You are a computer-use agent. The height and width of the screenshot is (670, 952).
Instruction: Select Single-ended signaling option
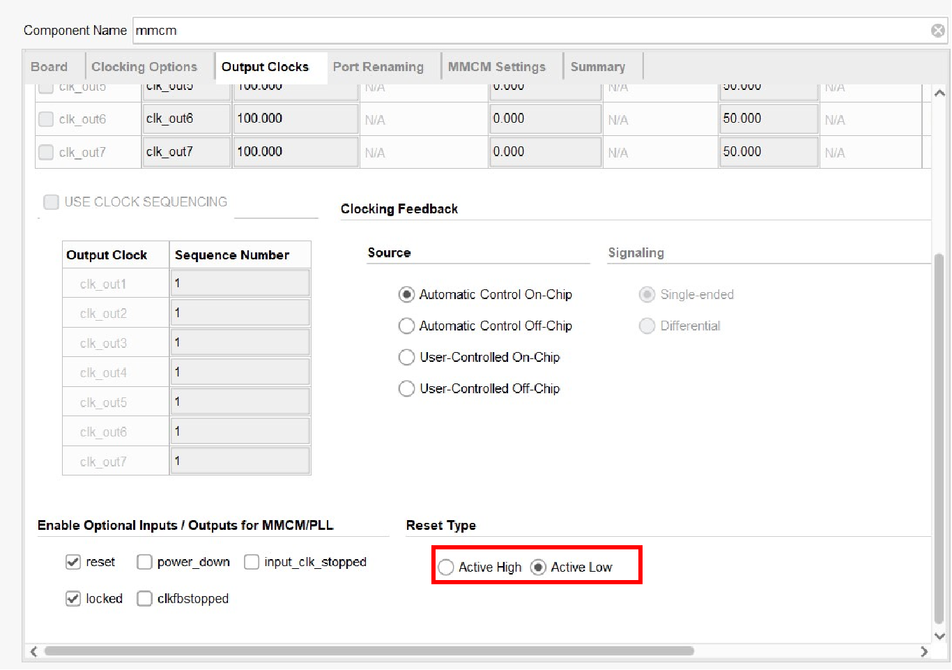pyautogui.click(x=647, y=295)
